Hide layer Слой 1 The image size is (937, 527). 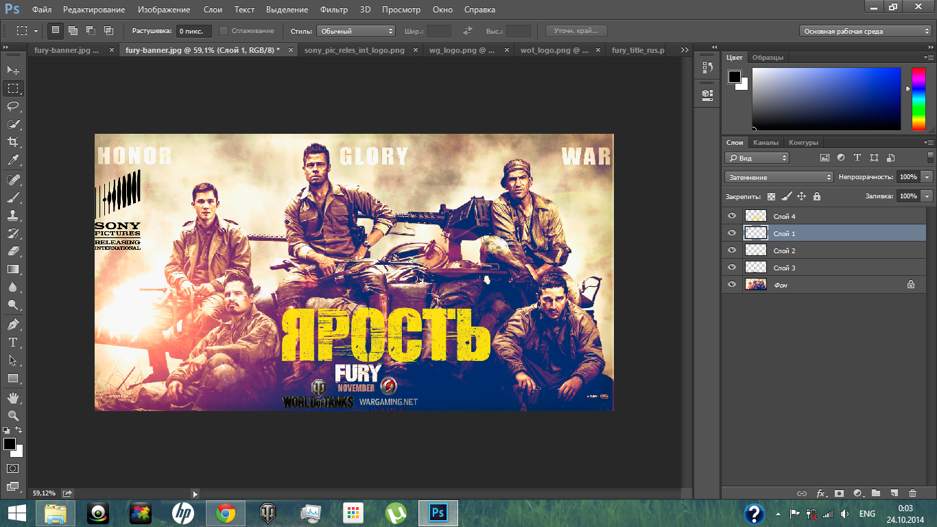(x=731, y=233)
